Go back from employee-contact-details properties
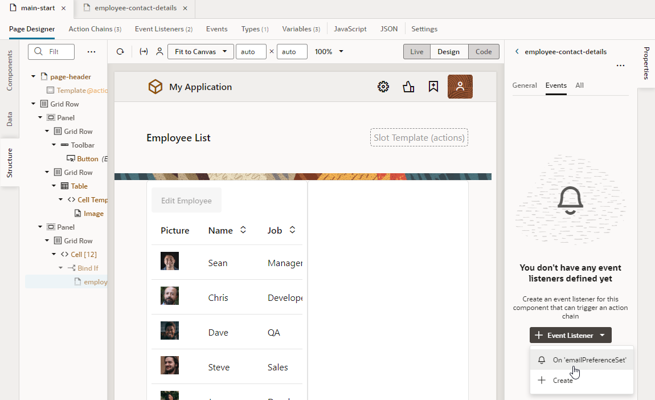The image size is (655, 400). pyautogui.click(x=517, y=51)
